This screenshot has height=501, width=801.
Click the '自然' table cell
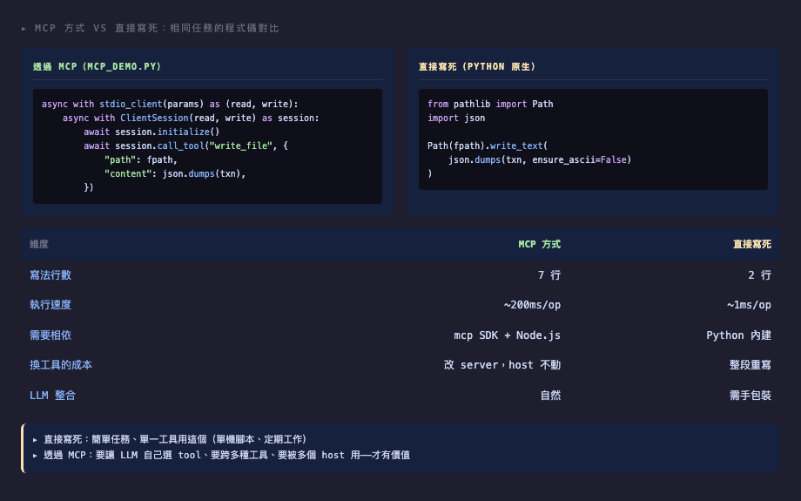550,396
